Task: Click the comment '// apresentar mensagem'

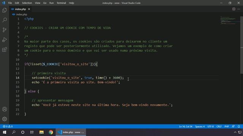Action: (52, 100)
